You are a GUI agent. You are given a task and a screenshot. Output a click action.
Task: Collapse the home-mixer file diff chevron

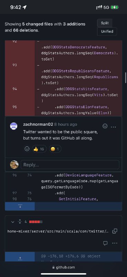(12, 222)
